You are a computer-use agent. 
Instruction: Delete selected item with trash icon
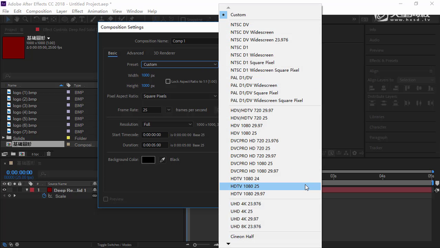pyautogui.click(x=49, y=154)
